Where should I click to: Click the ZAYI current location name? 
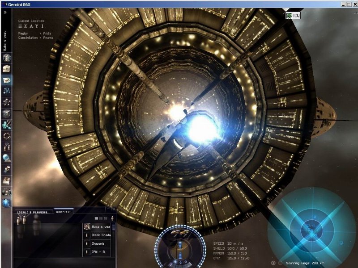point(34,26)
